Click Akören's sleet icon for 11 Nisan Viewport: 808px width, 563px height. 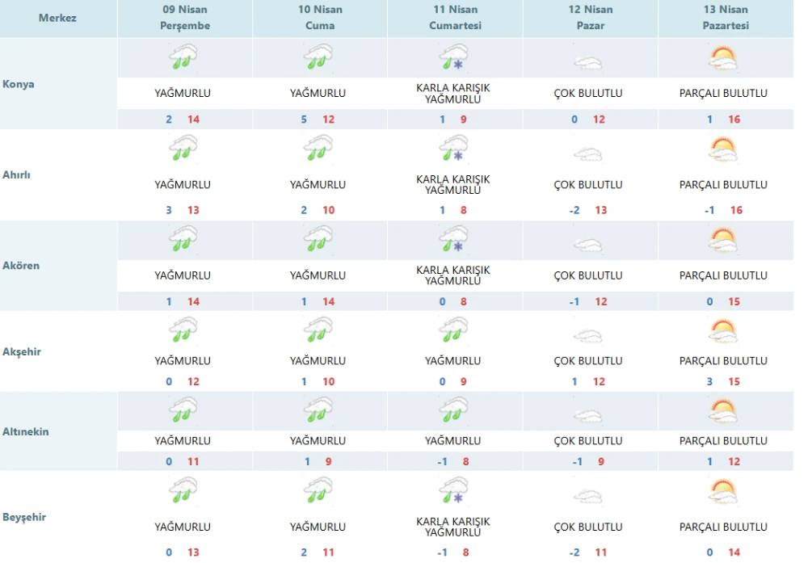[x=454, y=240]
